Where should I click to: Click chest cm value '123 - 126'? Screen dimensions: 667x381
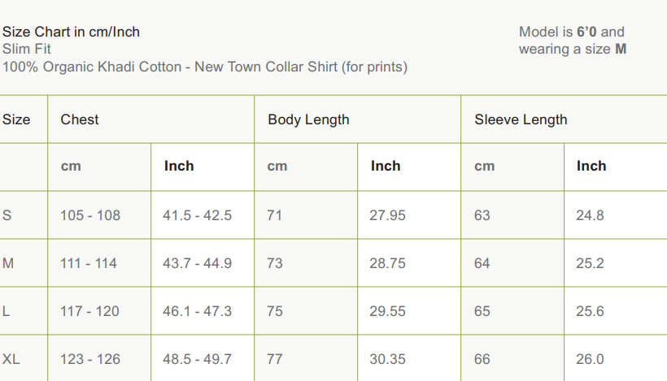pyautogui.click(x=90, y=359)
